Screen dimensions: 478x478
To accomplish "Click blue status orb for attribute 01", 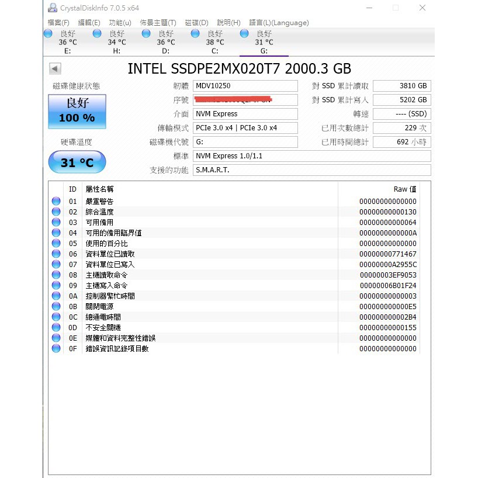I will pos(56,201).
